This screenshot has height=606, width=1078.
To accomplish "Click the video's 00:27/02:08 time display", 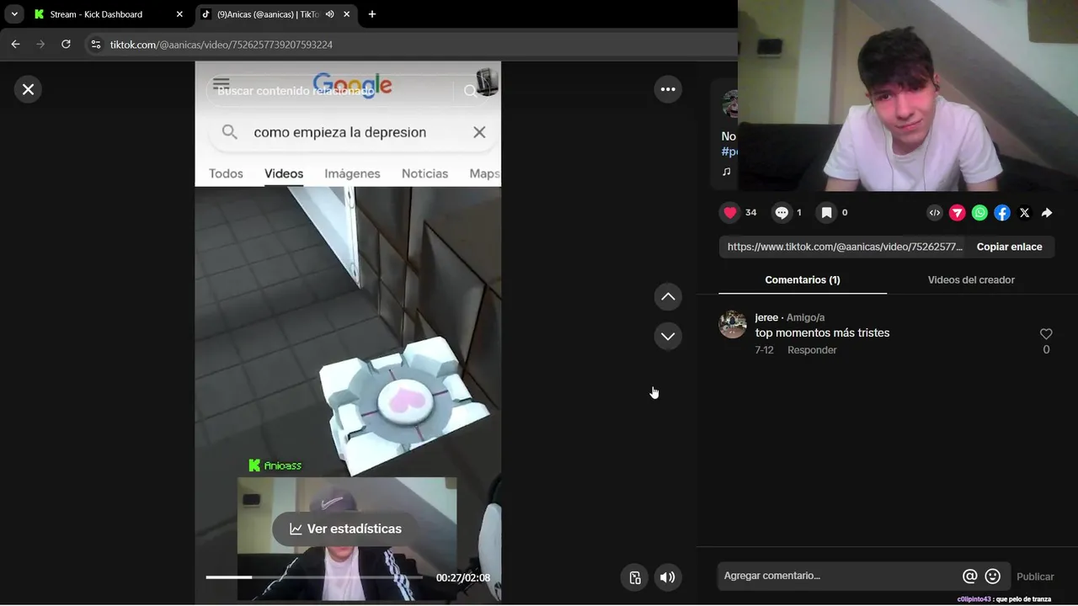I will pyautogui.click(x=463, y=578).
